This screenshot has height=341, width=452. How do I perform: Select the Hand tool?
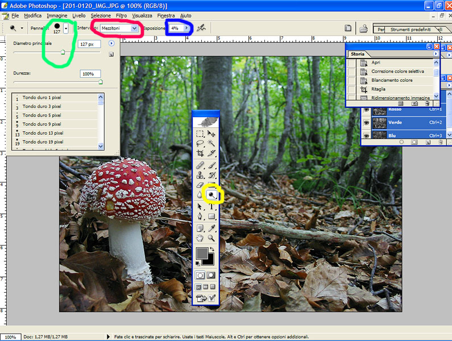click(x=200, y=238)
